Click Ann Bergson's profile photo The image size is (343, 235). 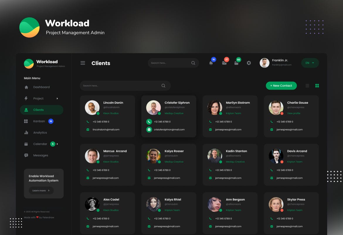215,204
